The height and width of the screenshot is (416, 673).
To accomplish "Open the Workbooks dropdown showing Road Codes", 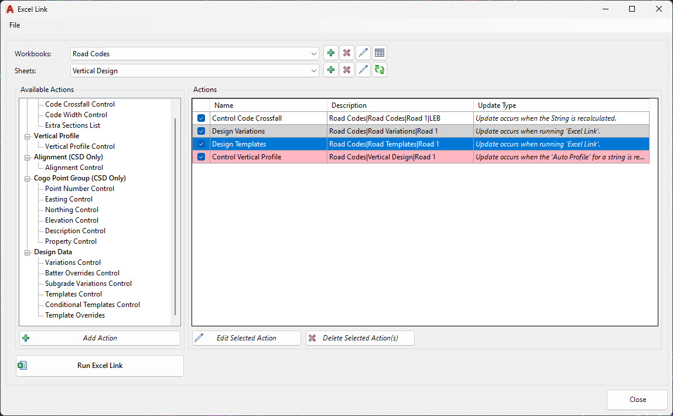I will point(194,54).
